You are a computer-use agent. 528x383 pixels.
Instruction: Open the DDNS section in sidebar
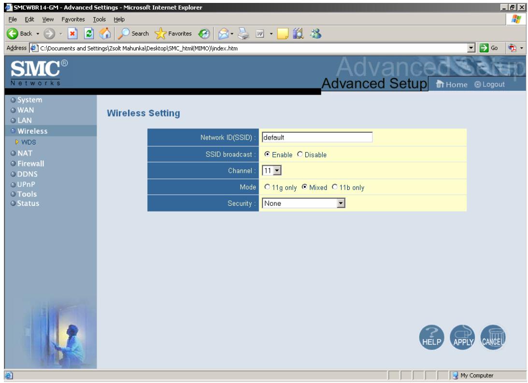27,174
